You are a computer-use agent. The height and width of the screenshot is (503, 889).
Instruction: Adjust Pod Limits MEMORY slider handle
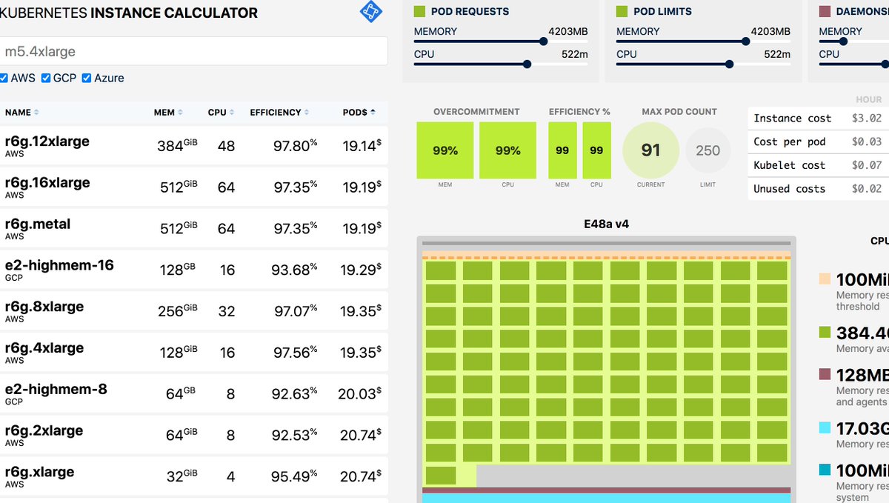746,41
